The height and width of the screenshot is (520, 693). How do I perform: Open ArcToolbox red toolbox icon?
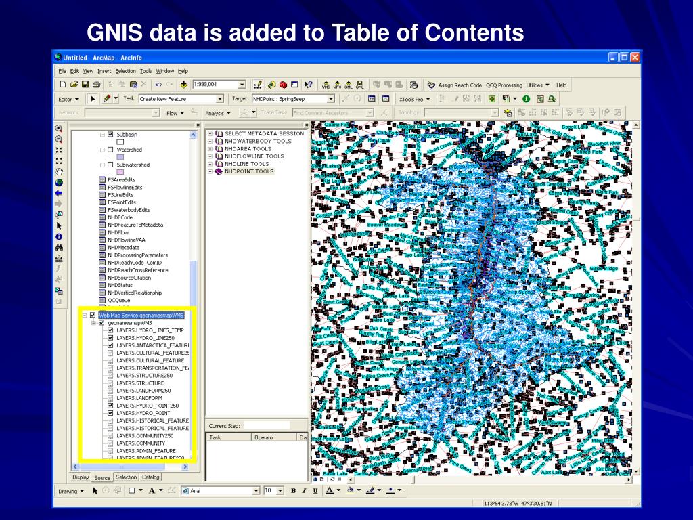(x=284, y=85)
